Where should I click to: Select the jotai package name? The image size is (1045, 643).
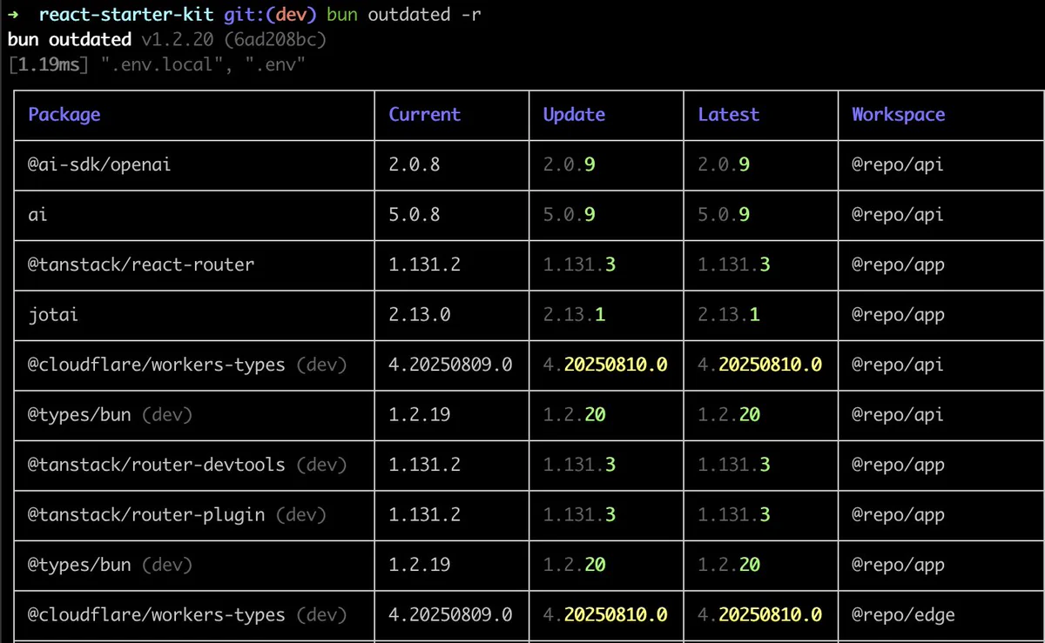click(53, 314)
